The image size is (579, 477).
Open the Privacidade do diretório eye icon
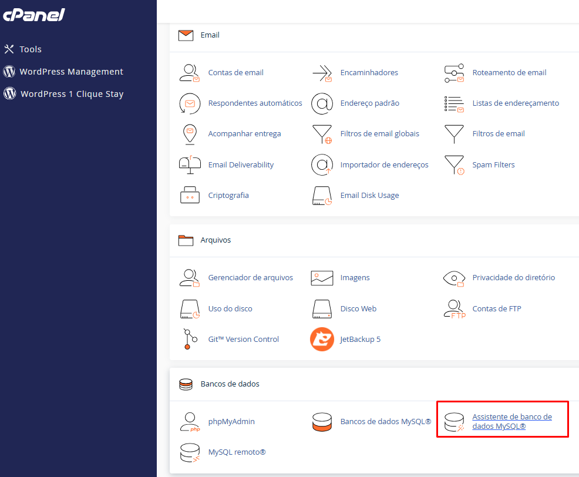454,278
